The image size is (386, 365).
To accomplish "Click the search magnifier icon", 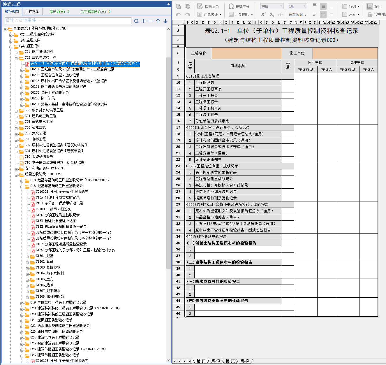I will coord(136,21).
